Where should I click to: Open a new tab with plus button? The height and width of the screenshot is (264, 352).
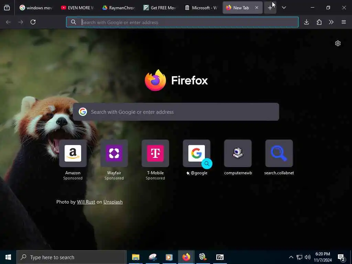pyautogui.click(x=270, y=8)
